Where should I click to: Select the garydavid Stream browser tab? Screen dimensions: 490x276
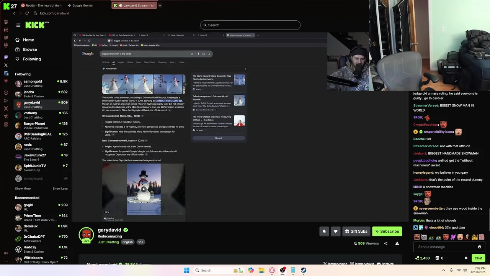tap(134, 5)
